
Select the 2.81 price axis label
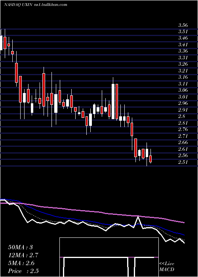point(183,123)
